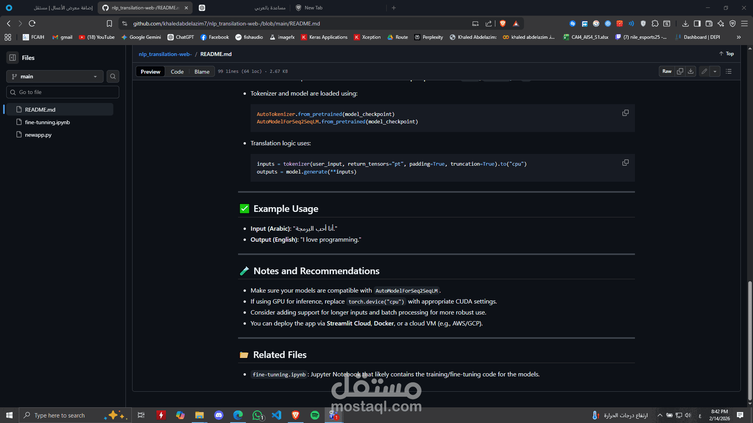Screen dimensions: 753x423
Task: Switch to the Blame view tab
Action: click(x=202, y=72)
